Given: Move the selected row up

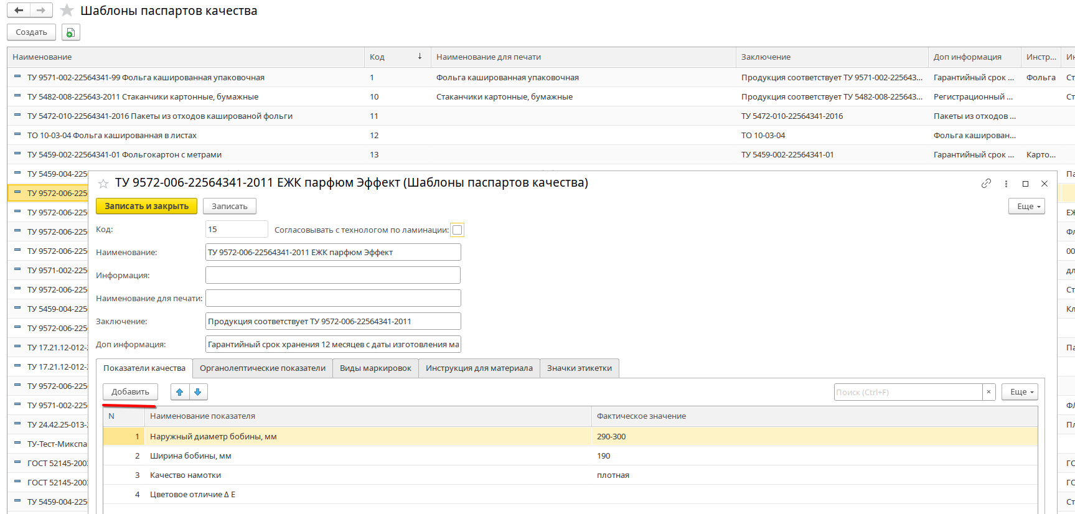Looking at the screenshot, I should [180, 392].
